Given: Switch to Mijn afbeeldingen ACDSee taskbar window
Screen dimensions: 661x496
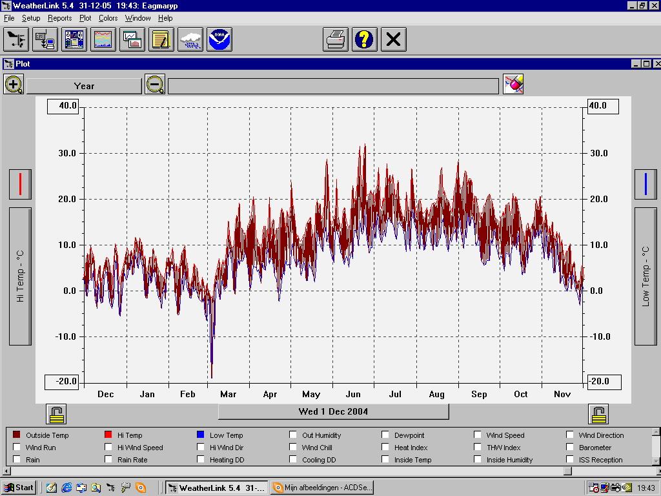Looking at the screenshot, I should (323, 488).
